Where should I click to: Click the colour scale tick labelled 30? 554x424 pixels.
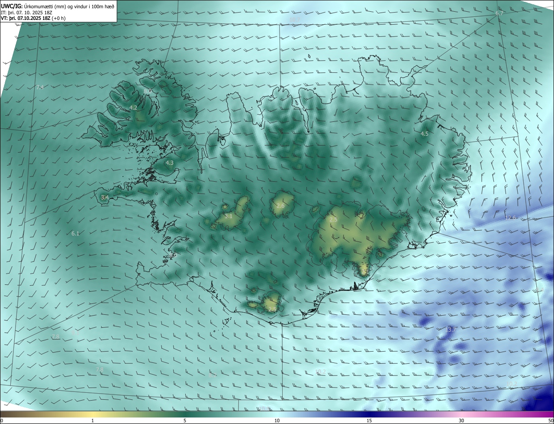pyautogui.click(x=461, y=421)
